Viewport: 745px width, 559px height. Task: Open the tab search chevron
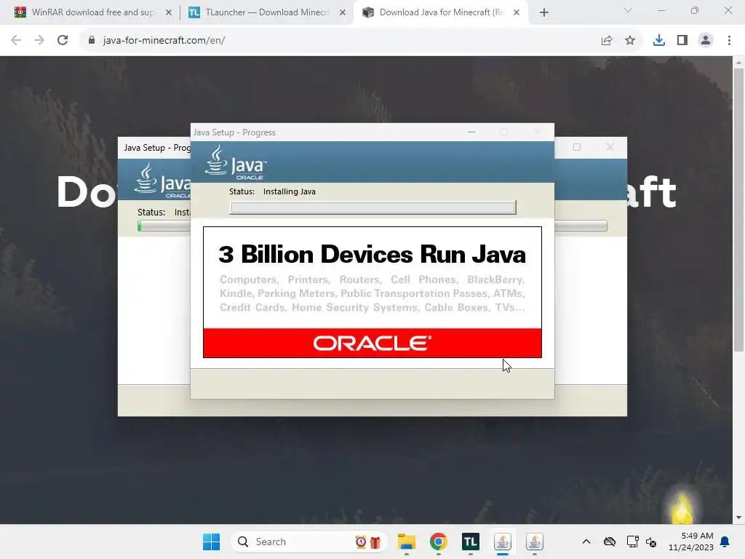click(x=628, y=10)
